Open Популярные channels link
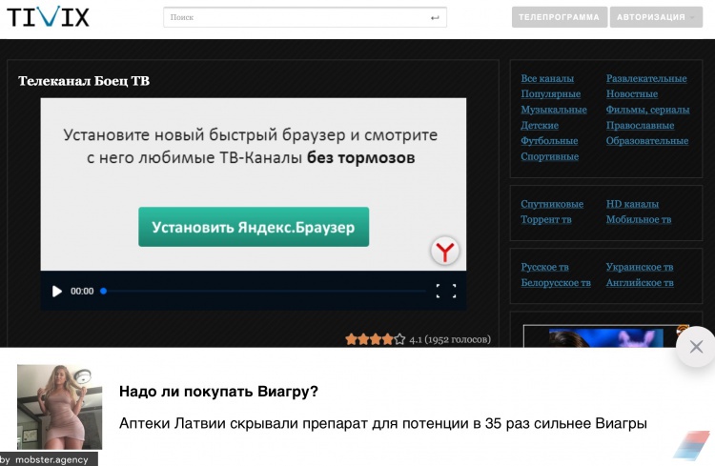 coord(550,94)
